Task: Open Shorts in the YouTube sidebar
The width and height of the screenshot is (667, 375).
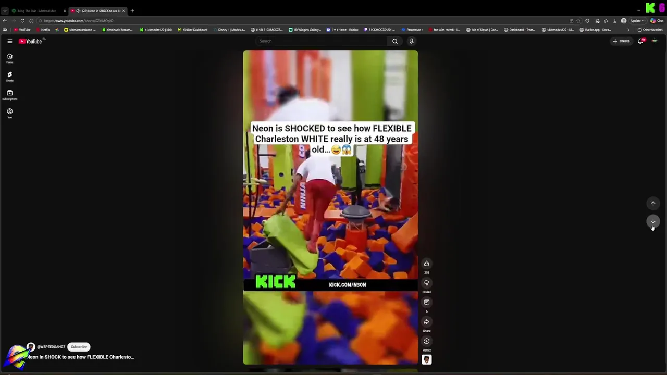Action: [x=9, y=77]
